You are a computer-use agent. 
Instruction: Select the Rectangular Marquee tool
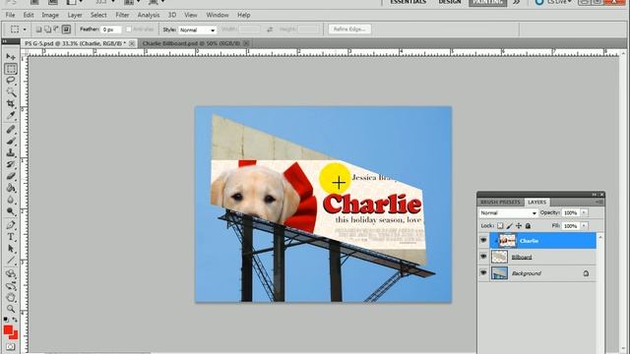tap(11, 69)
